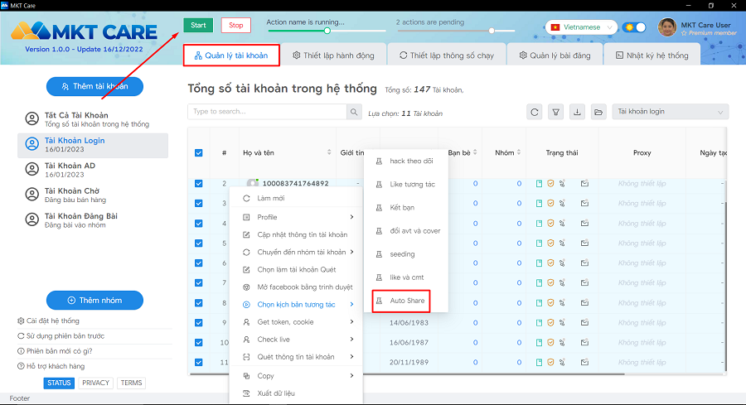Open the Quản lý bài đăng tab
Viewport: 746px width, 405px height.
tap(555, 55)
